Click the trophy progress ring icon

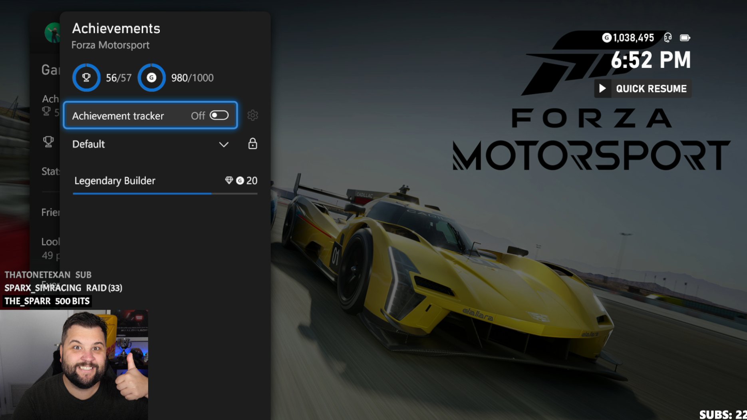(x=86, y=78)
